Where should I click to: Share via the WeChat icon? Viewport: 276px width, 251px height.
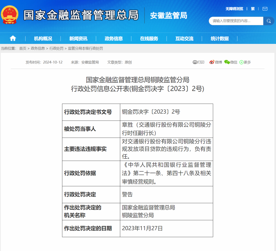click(x=227, y=62)
